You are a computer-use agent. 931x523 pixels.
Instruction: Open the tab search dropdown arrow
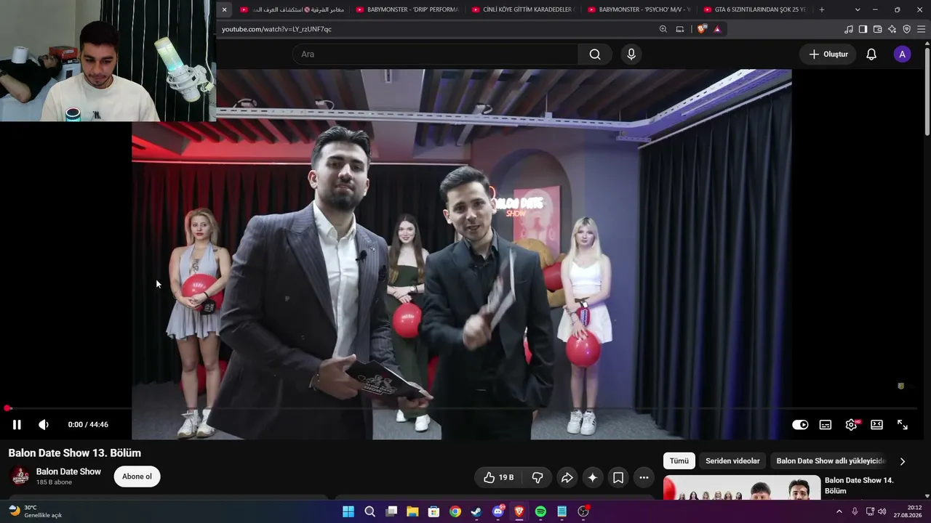tap(858, 9)
